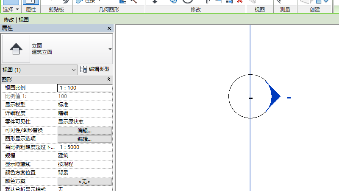Click the elevation type arrow thumbnail
339x191 pixels.
pyautogui.click(x=16, y=49)
